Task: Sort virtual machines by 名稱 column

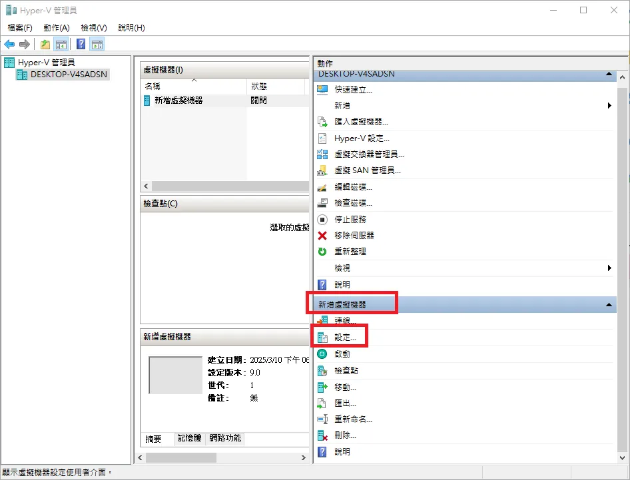Action: point(194,87)
